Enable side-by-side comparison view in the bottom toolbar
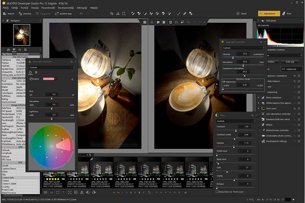This screenshot has width=305, height=203. tap(64, 192)
